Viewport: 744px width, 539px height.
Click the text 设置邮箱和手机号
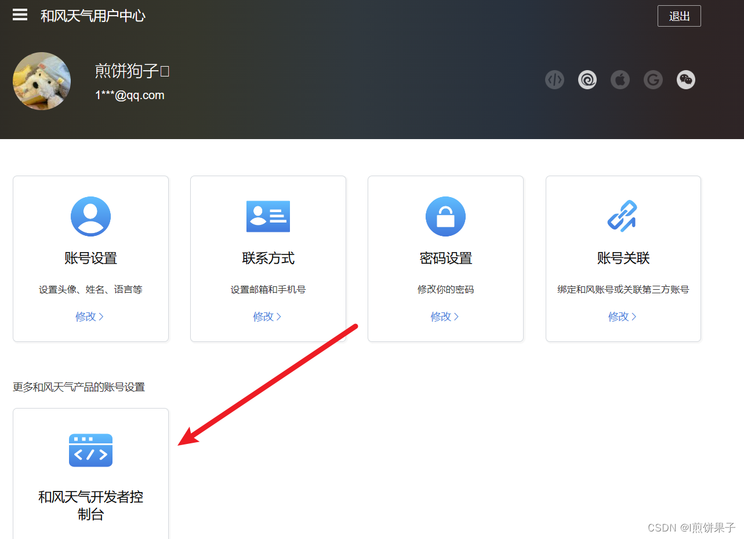(x=268, y=289)
